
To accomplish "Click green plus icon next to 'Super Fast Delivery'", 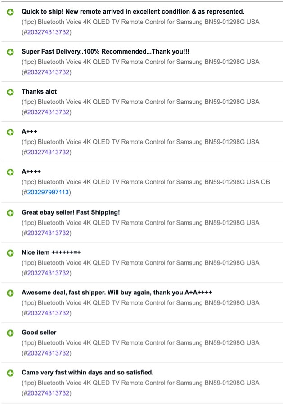I will pyautogui.click(x=10, y=52).
